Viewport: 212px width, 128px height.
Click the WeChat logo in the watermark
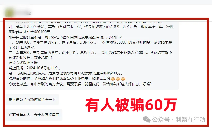[x=147, y=120]
